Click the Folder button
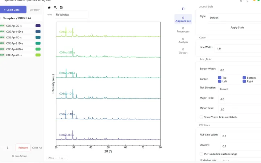This screenshot has width=261, height=163. click(x=35, y=10)
